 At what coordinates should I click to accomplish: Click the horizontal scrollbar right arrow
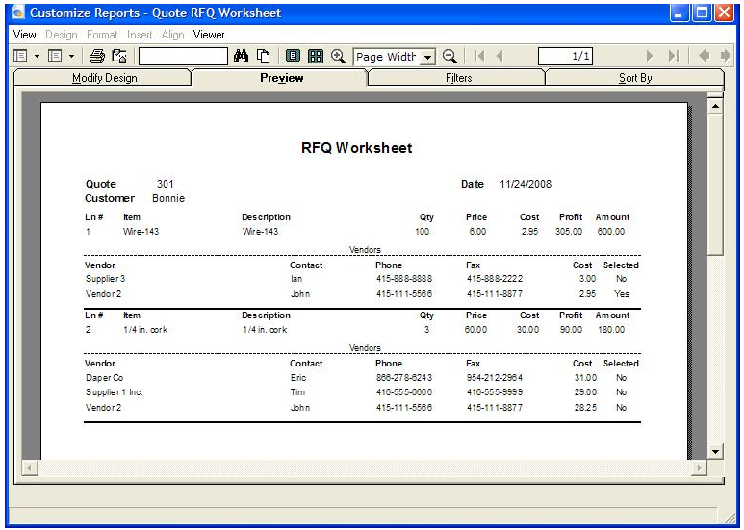[700, 468]
